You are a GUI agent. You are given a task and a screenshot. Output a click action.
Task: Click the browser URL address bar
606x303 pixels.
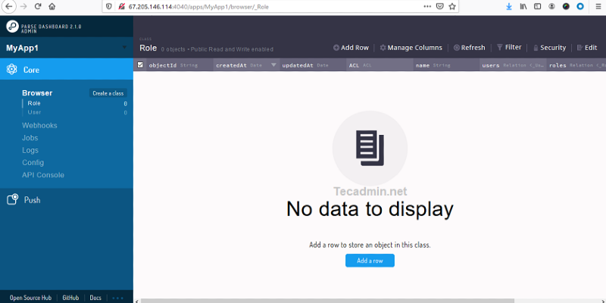click(265, 6)
